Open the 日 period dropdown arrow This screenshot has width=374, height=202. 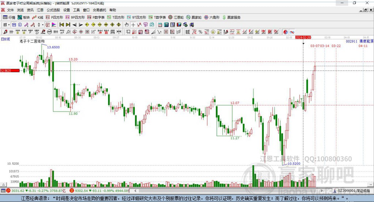[x=9, y=24]
